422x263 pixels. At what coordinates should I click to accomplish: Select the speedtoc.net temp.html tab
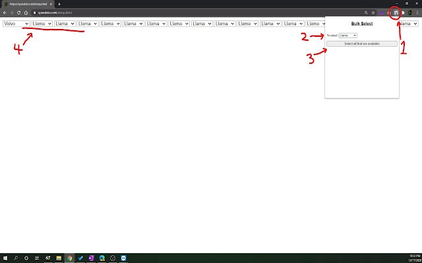[28, 4]
